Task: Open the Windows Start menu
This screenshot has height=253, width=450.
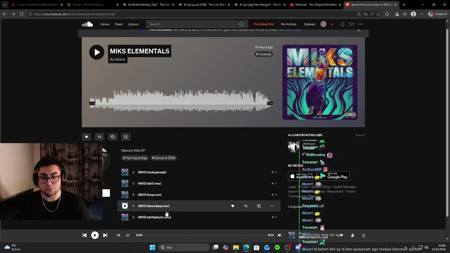Action: tap(152, 247)
